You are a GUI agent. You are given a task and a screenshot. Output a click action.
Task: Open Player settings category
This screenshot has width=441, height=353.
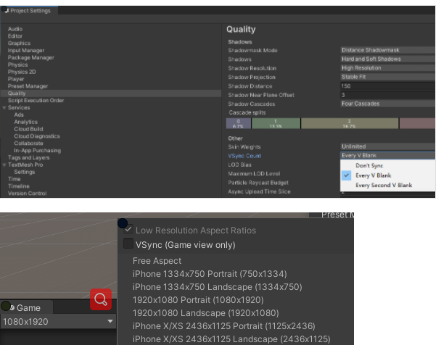tap(16, 79)
